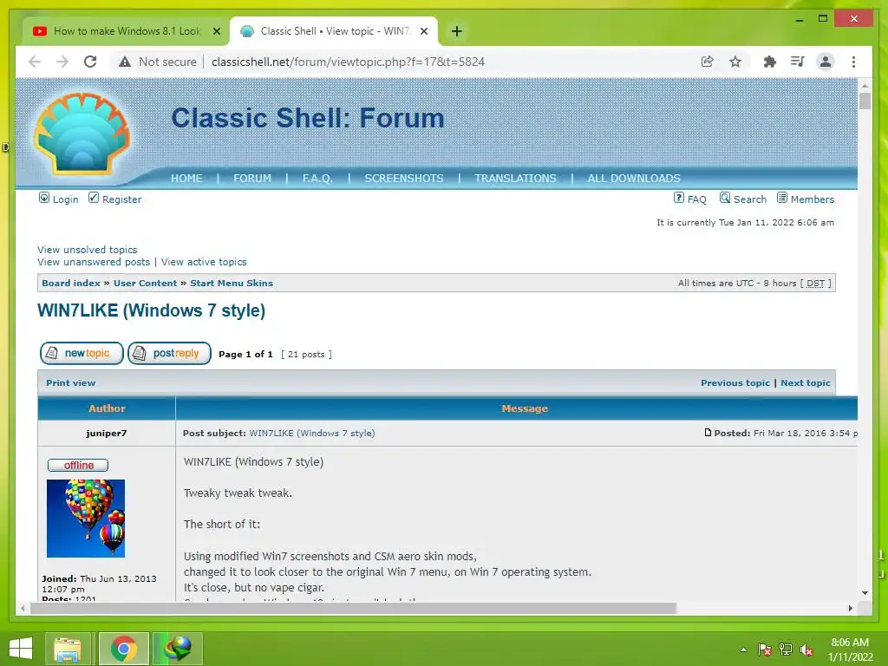Click the '21 posts' count text
Image resolution: width=888 pixels, height=666 pixels.
pos(306,354)
